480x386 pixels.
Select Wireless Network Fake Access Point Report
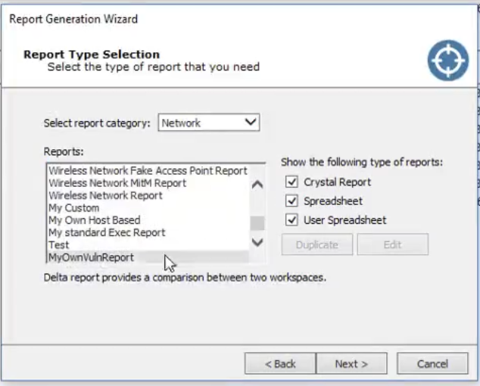[148, 170]
